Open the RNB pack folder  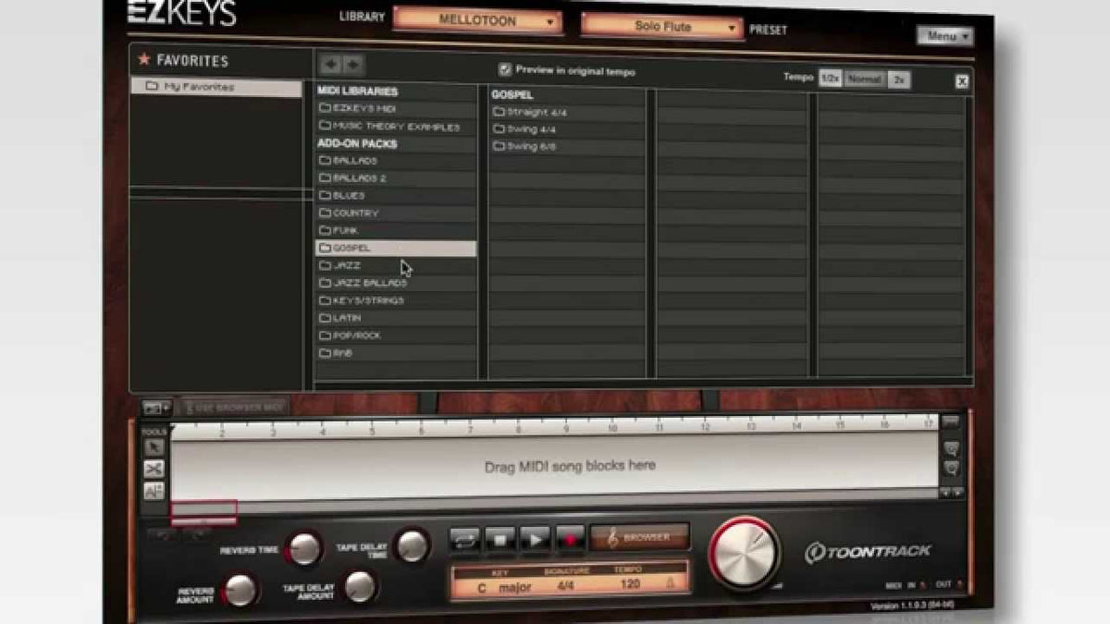[396, 353]
